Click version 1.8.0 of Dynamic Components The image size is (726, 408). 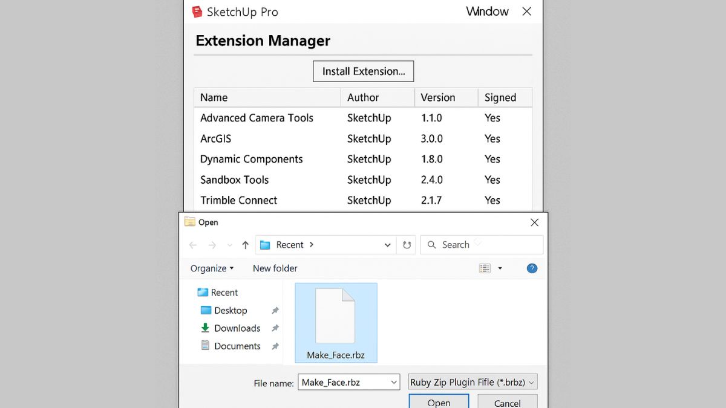[x=432, y=159]
